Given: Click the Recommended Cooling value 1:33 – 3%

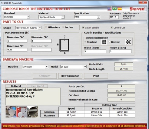Looking at the screenshot, I should (x=121, y=91).
